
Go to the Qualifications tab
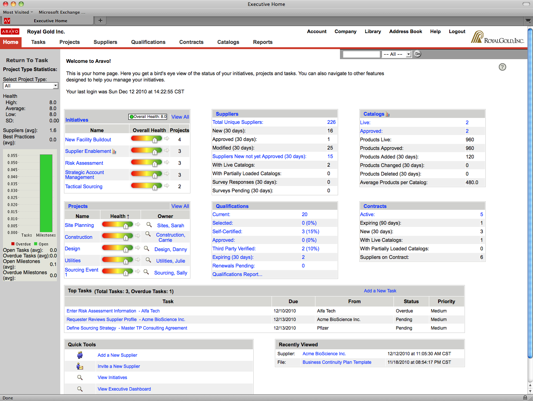pyautogui.click(x=148, y=42)
